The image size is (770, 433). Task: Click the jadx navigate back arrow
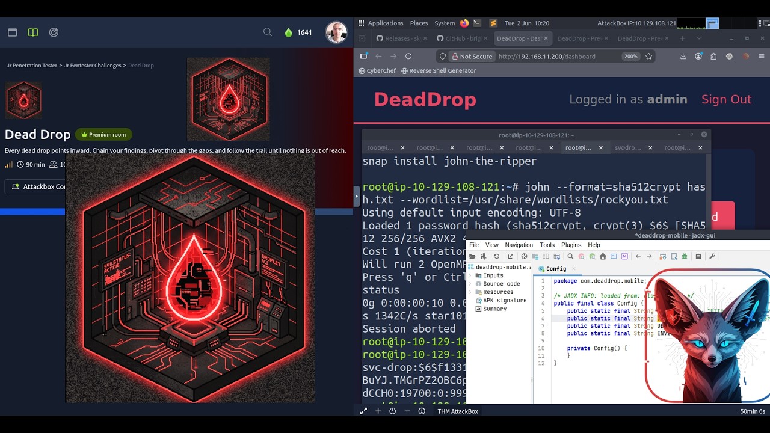[x=638, y=256]
